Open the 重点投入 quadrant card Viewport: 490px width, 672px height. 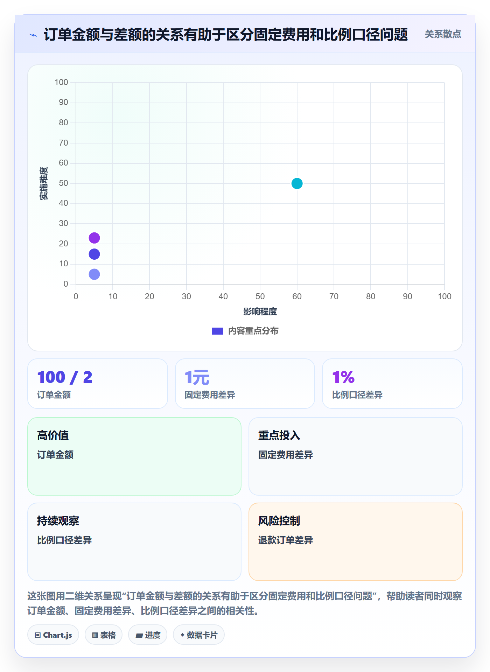pyautogui.click(x=356, y=456)
